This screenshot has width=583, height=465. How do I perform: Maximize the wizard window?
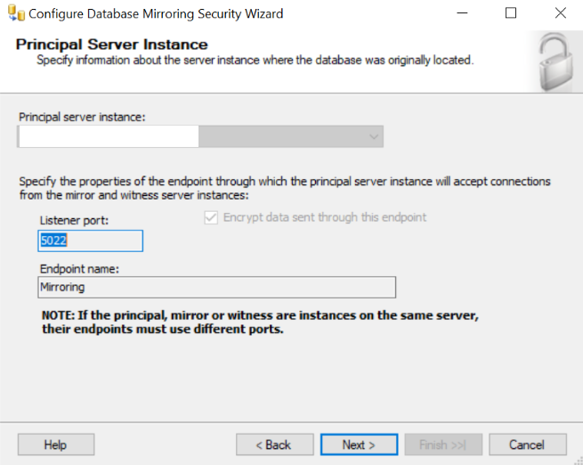click(x=510, y=14)
